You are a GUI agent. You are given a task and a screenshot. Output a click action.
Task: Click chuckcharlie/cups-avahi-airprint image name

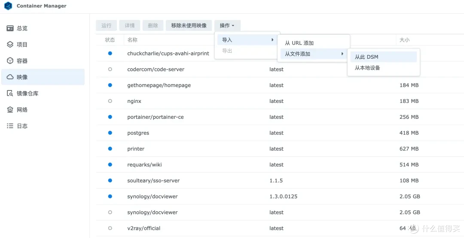tap(168, 54)
